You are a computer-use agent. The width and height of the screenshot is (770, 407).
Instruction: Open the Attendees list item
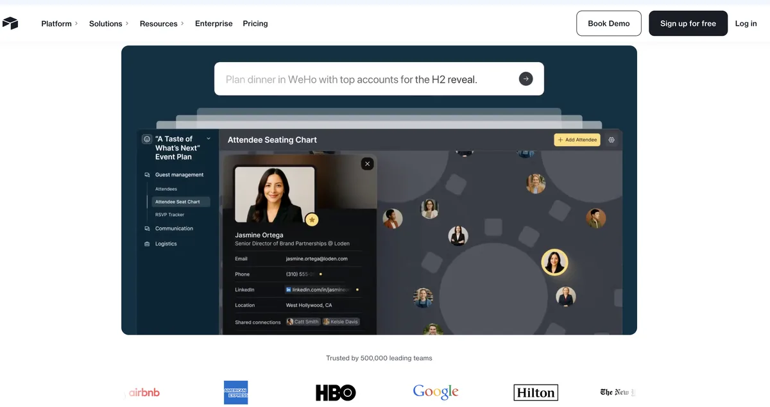[166, 189]
